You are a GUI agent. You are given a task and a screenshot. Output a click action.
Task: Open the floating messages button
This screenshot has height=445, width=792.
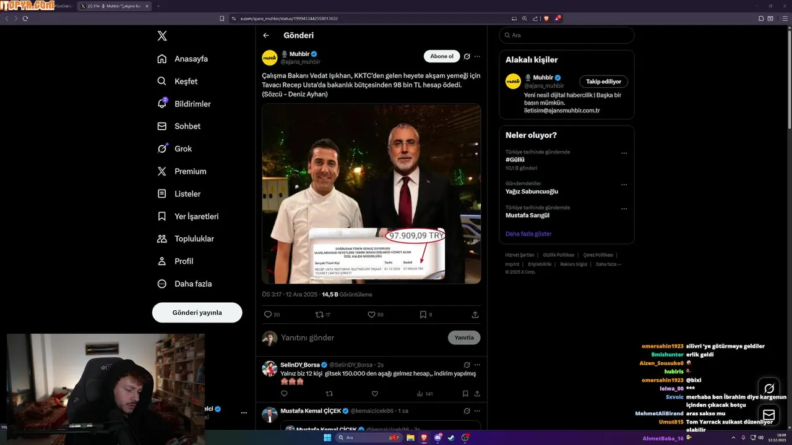click(769, 414)
